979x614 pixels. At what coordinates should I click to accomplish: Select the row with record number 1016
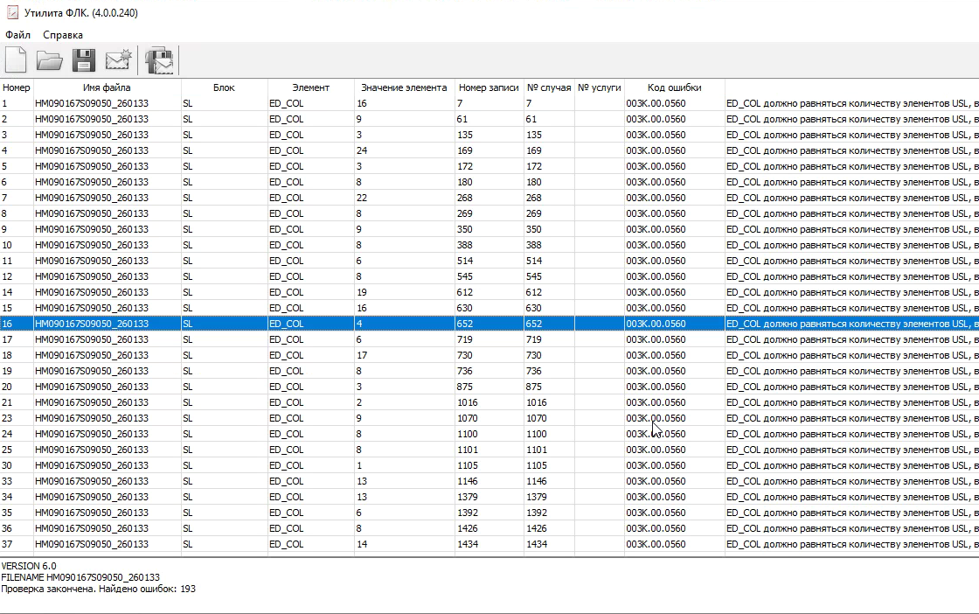coord(262,402)
